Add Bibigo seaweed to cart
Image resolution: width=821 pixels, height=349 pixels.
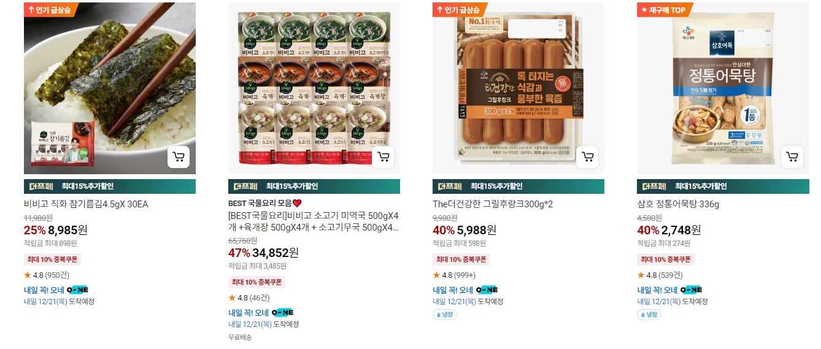pos(179,157)
